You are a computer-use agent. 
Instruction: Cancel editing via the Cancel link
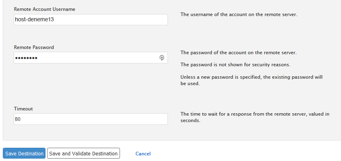143,154
